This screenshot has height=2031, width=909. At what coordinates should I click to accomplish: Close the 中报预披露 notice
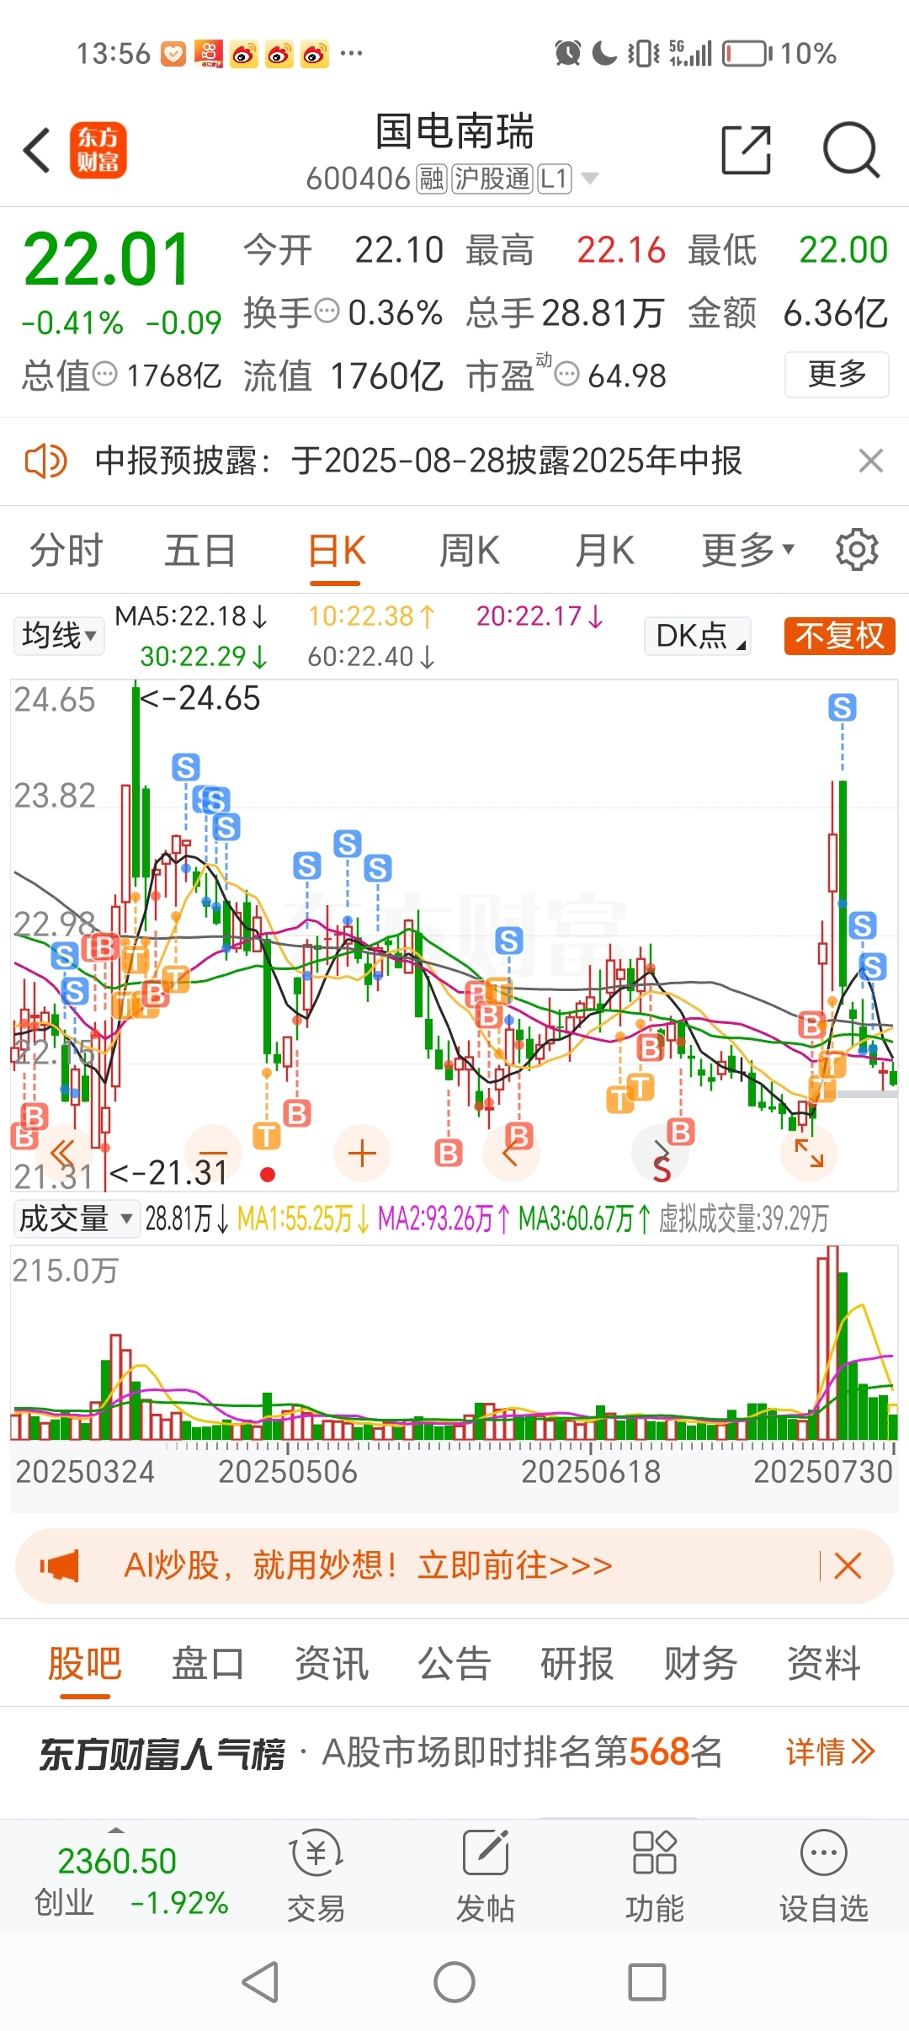(x=871, y=461)
